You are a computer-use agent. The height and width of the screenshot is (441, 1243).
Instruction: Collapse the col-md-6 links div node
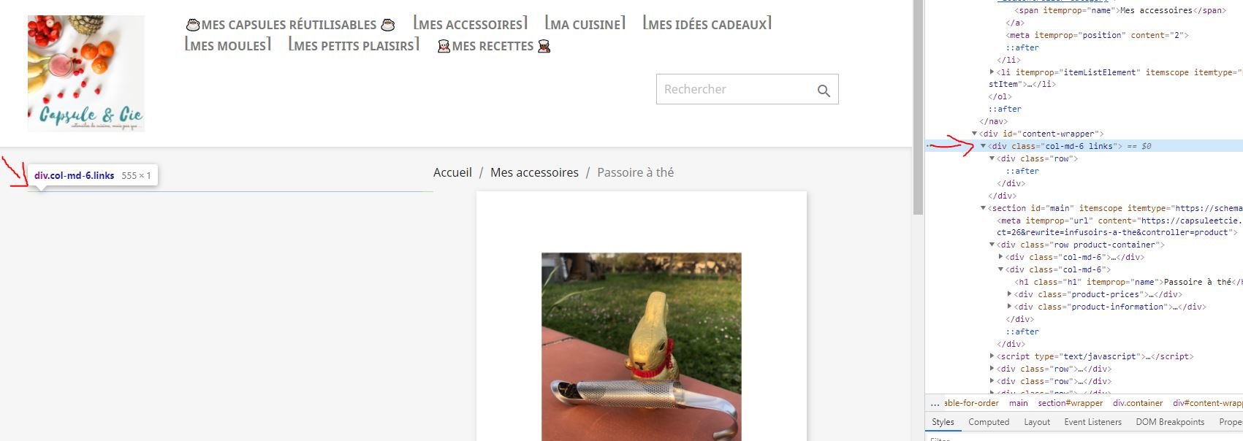click(984, 146)
